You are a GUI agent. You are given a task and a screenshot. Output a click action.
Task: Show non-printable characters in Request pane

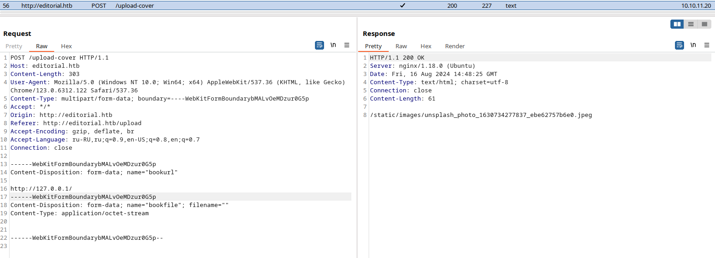(x=333, y=45)
